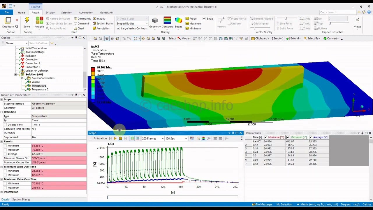The height and width of the screenshot is (210, 373).
Task: Collapse the Solution (A6) tree node
Action: click(x=15, y=75)
